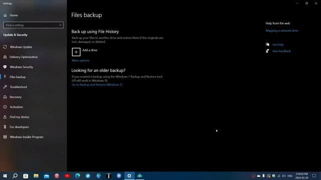This screenshot has width=321, height=180.
Task: Click the For developers icon
Action: click(5, 127)
